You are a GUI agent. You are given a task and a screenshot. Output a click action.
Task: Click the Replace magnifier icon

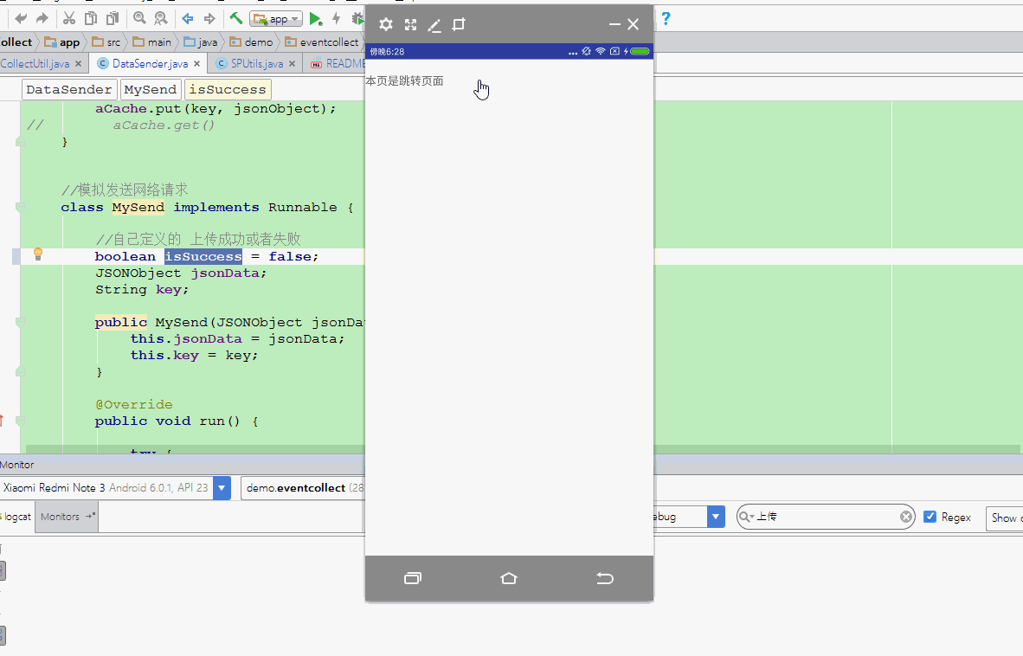pos(160,19)
